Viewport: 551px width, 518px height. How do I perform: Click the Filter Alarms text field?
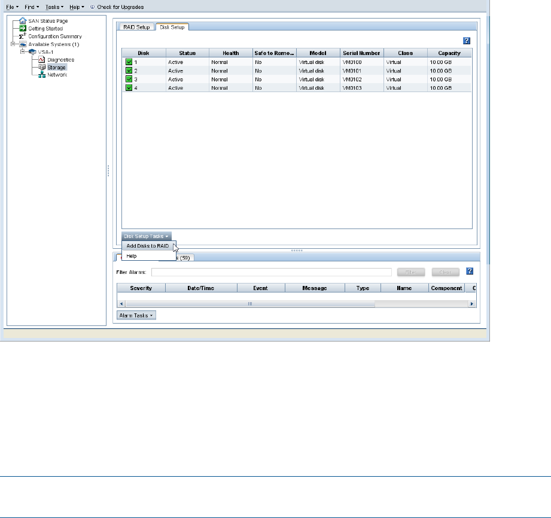tap(271, 272)
